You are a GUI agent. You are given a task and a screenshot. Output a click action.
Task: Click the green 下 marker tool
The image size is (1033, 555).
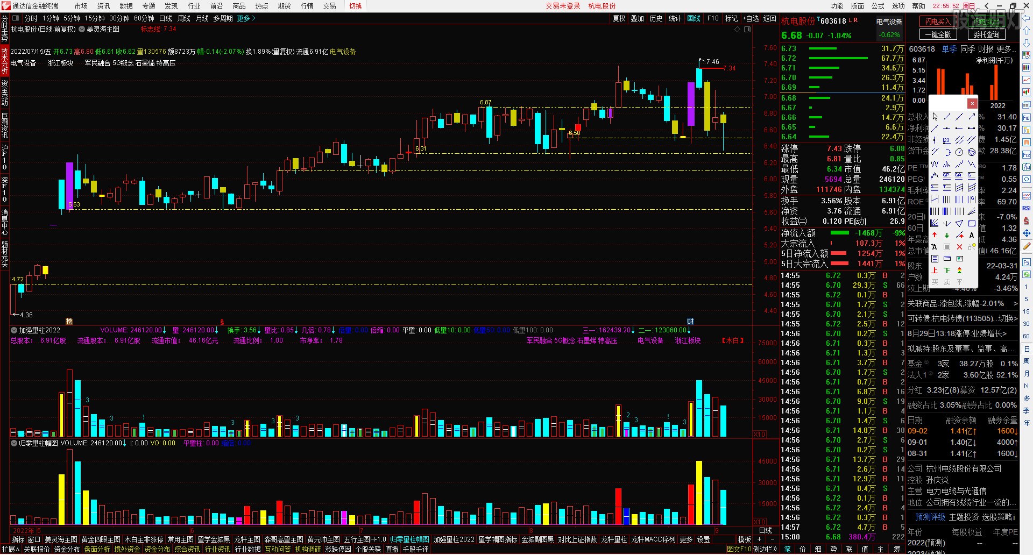pos(947,271)
